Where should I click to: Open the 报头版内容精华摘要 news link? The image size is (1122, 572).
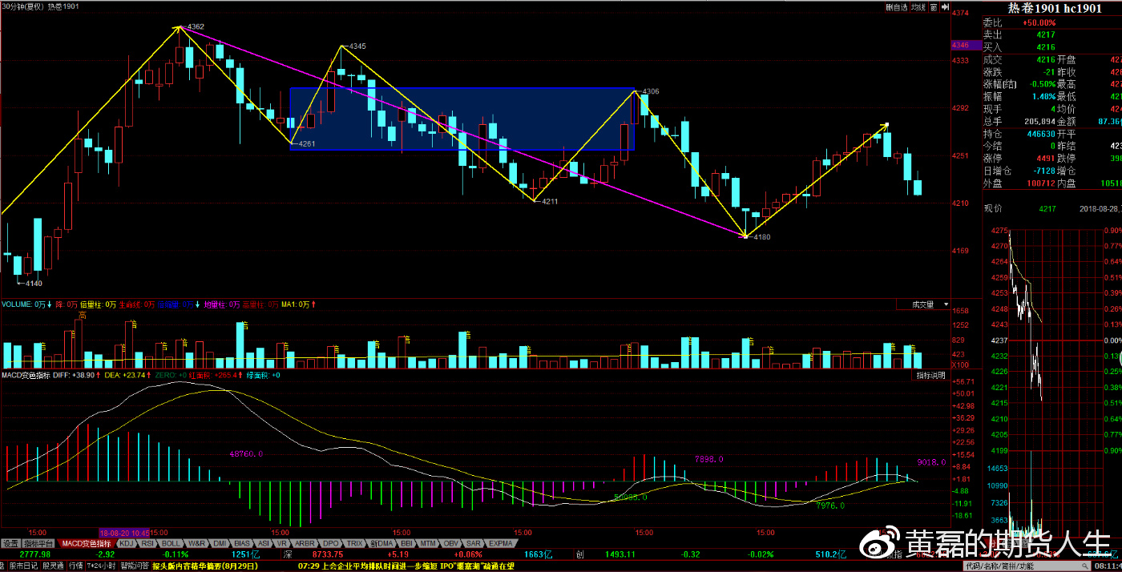coord(205,566)
